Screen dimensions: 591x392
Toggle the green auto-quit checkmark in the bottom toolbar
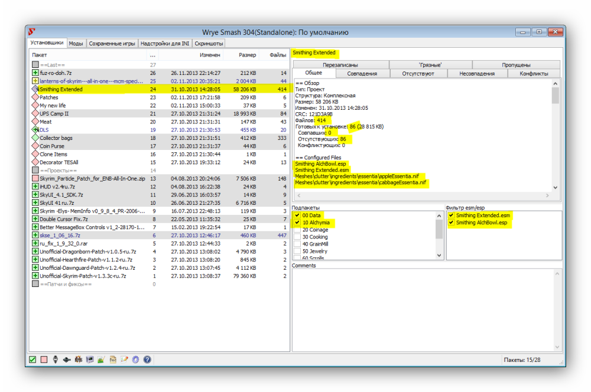pos(33,360)
